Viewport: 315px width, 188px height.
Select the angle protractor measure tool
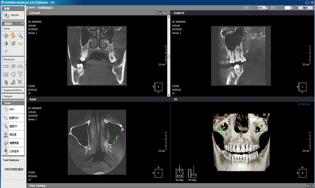point(20,66)
